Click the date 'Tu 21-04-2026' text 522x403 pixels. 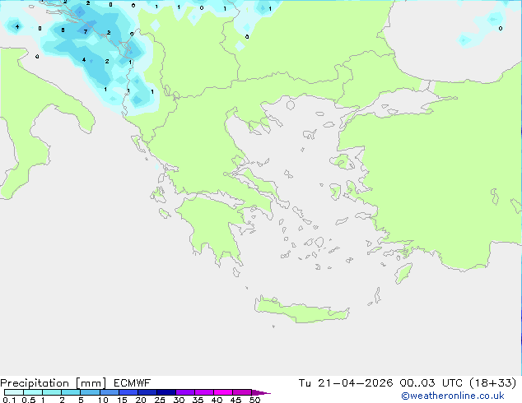346,383
